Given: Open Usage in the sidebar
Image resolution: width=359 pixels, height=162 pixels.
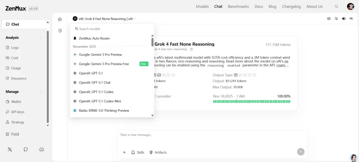Looking at the screenshot, I should (13, 68).
